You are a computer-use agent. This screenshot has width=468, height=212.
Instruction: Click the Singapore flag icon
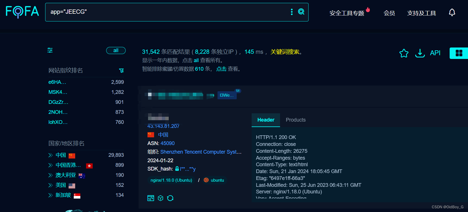[77, 196]
